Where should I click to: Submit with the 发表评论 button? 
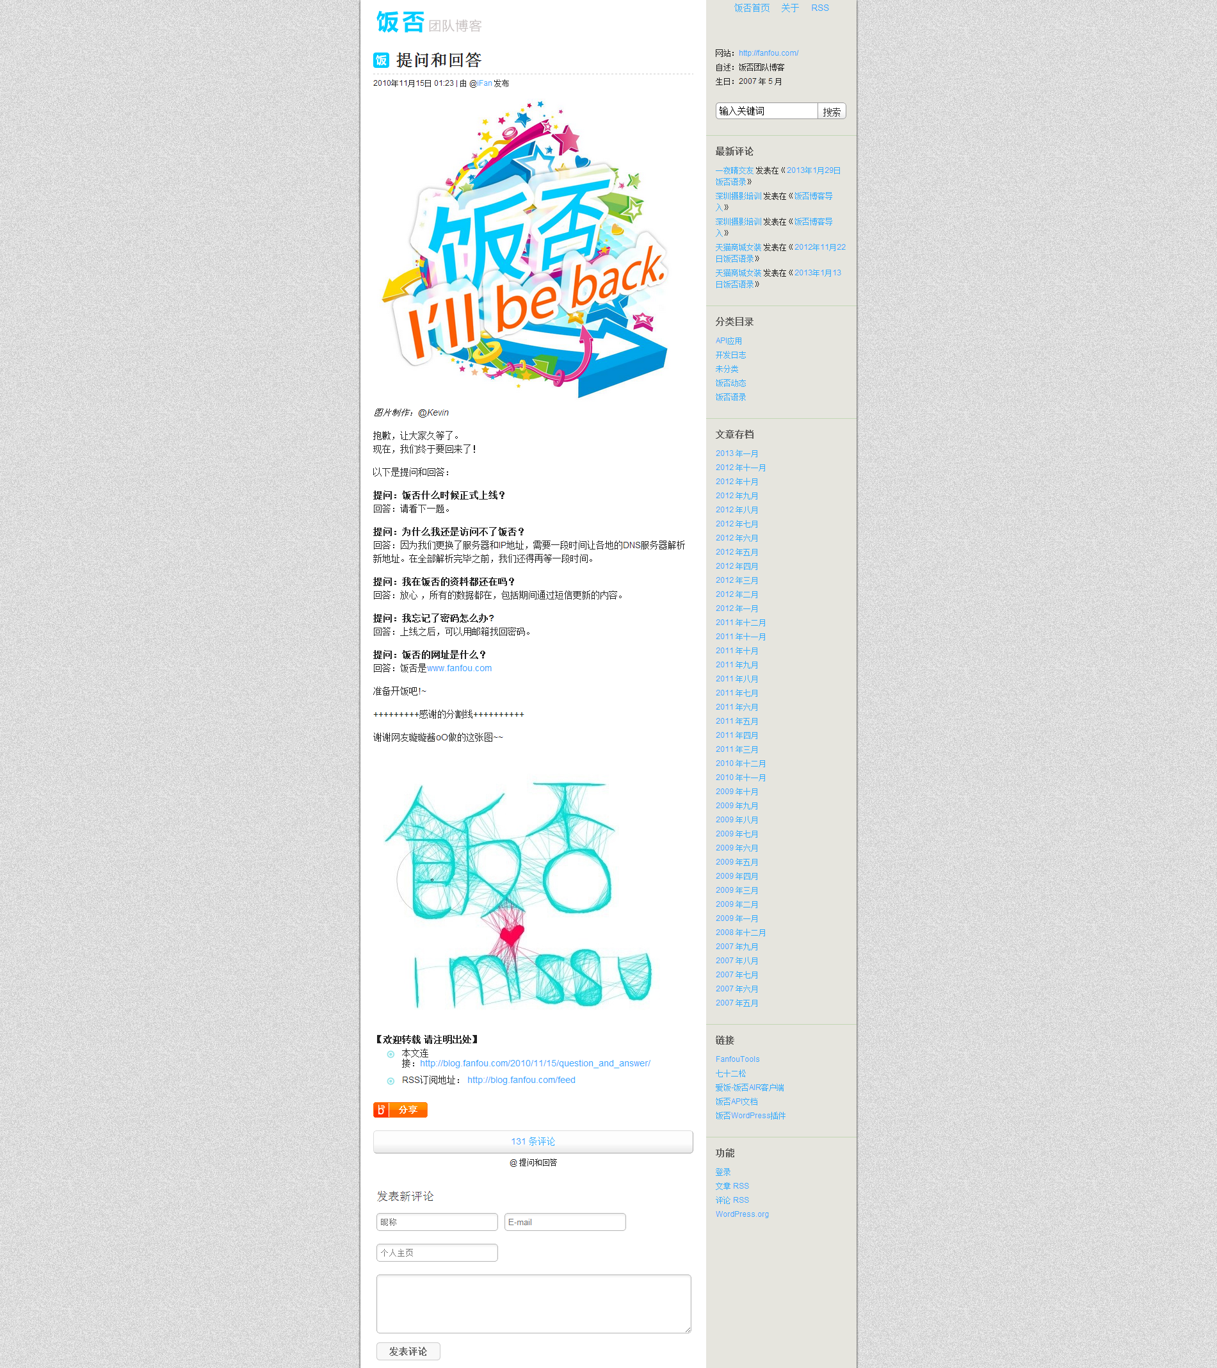point(408,1351)
